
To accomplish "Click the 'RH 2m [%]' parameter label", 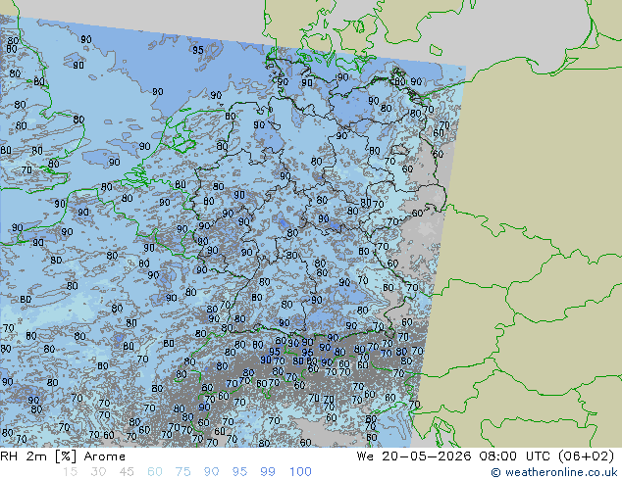I will coord(38,456).
